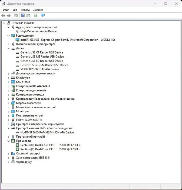Image resolution: width=182 pixels, height=190 pixels.
Task: Open the Help question-mark toolbar icon
Action: click(23, 15)
